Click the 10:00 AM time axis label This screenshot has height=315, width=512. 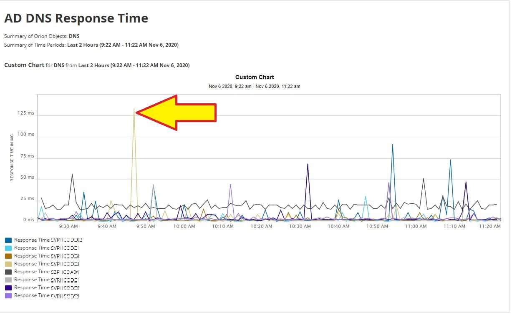coord(184,226)
